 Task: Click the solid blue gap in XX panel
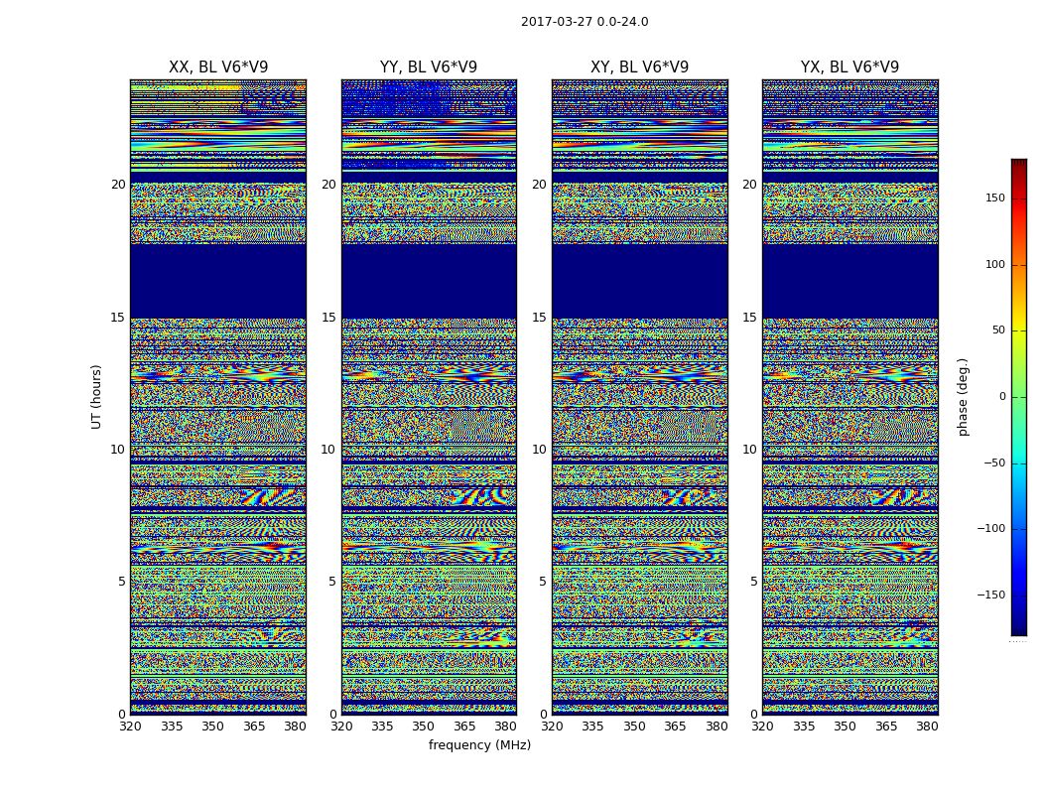pyautogui.click(x=218, y=281)
